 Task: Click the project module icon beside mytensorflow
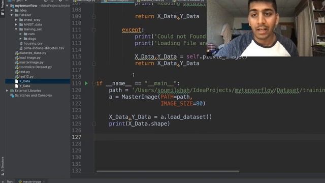click(x=12, y=6)
